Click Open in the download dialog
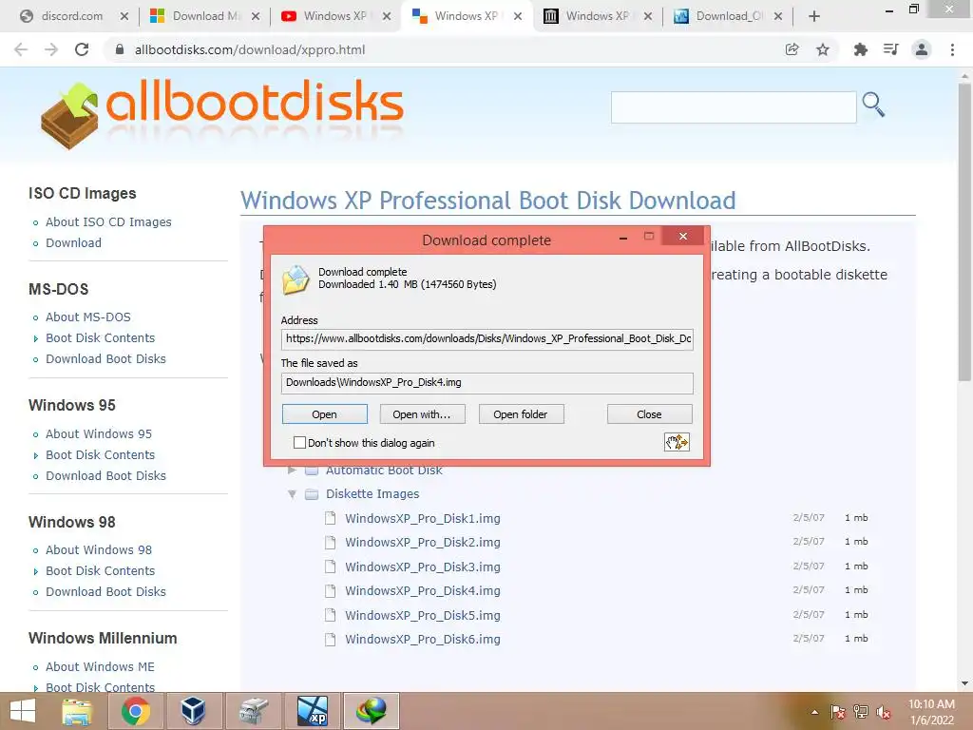Viewport: 973px width, 730px height. click(x=325, y=414)
